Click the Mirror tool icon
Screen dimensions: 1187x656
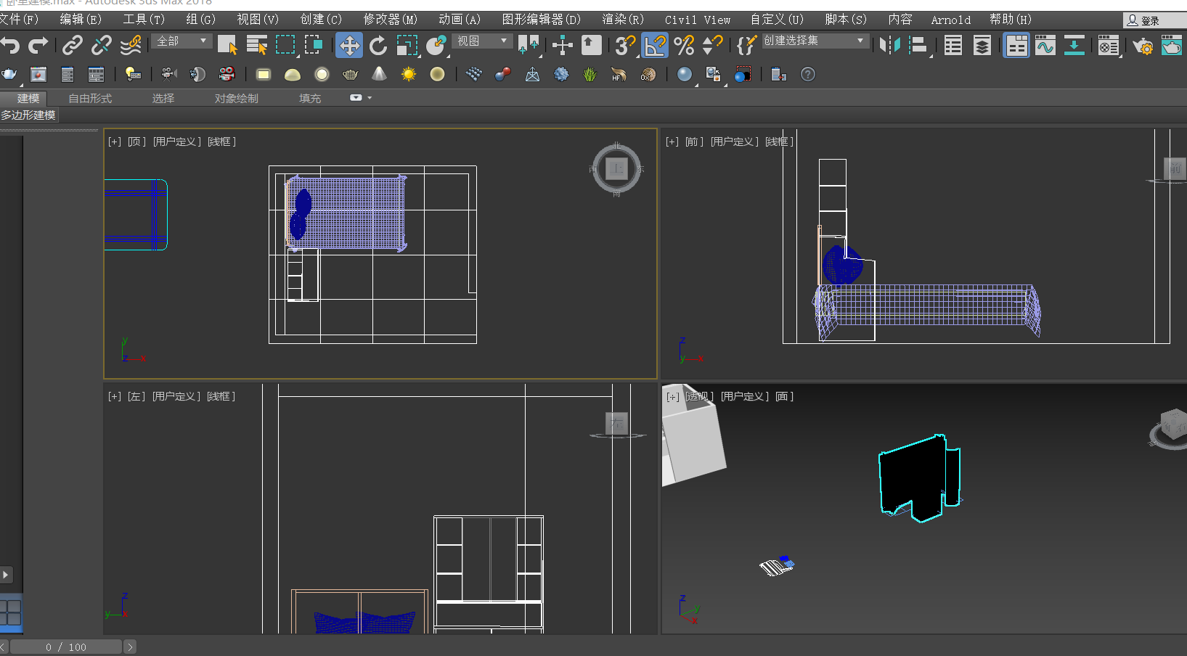(x=889, y=46)
